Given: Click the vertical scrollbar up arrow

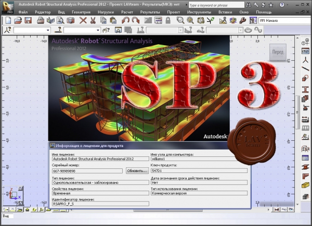Looking at the screenshot, I should [297, 37].
